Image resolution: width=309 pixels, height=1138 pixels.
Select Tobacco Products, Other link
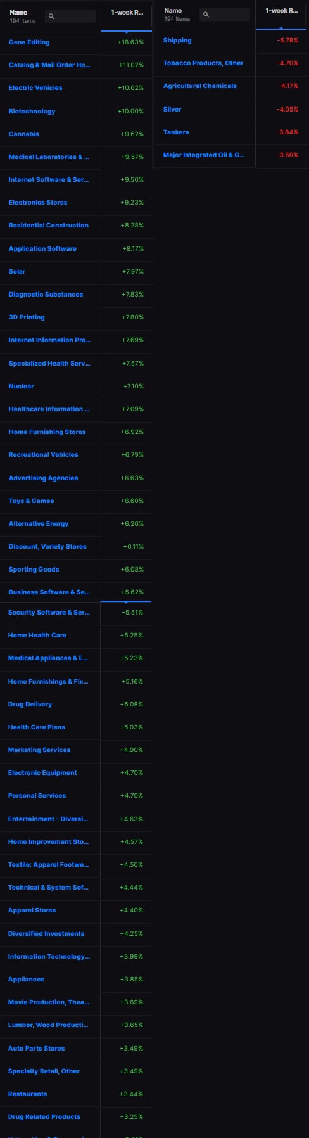203,63
